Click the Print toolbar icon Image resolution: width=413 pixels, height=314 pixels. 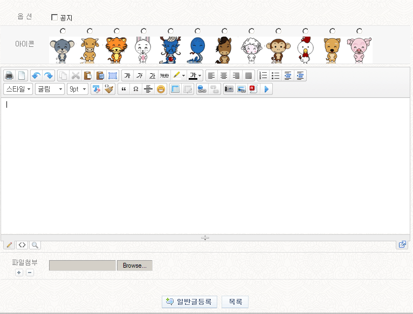coord(9,76)
